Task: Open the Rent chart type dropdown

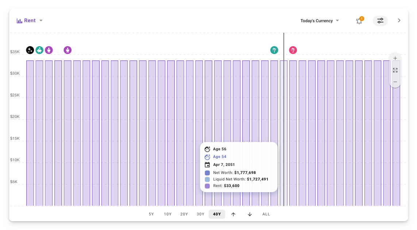Action: (40, 20)
